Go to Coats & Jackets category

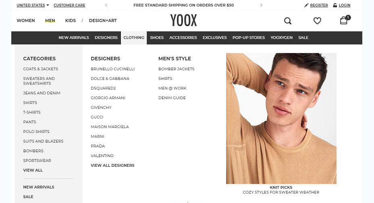[x=41, y=69]
